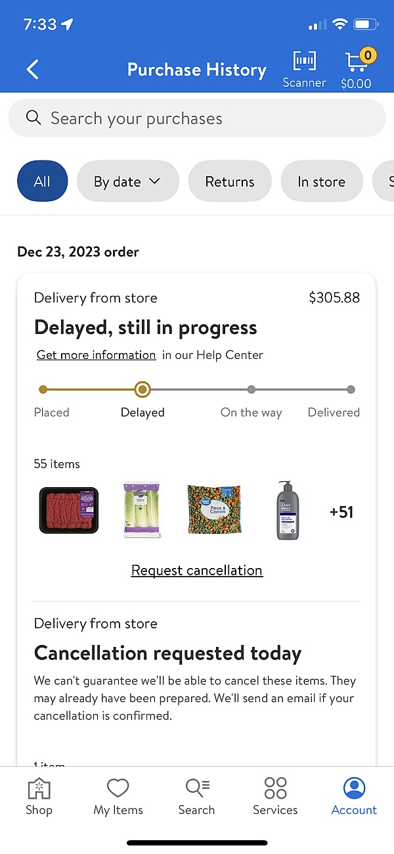Open the barcode Scanner
This screenshot has height=854, width=394.
pyautogui.click(x=304, y=68)
